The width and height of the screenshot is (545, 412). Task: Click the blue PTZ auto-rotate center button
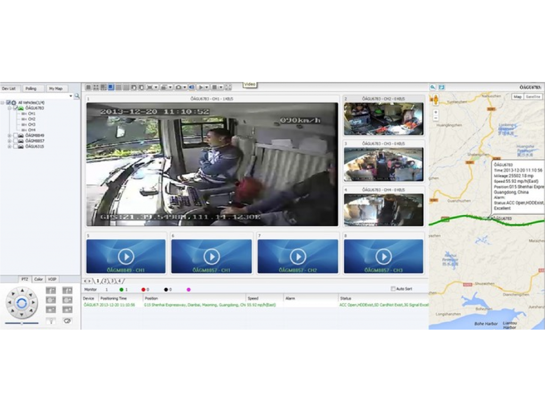click(x=21, y=302)
